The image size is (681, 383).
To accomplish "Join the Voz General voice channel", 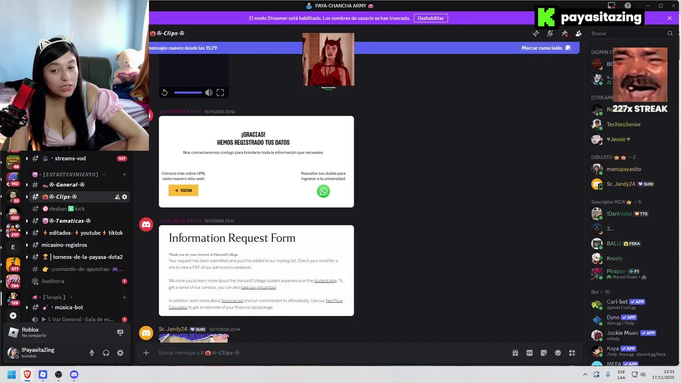I will pos(79,319).
